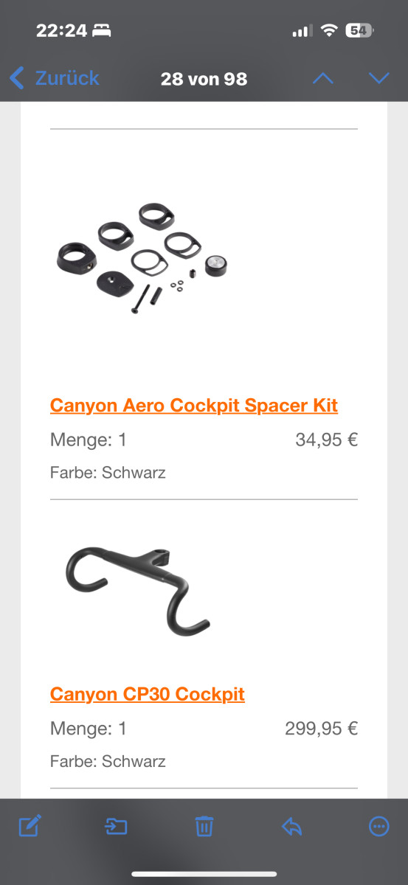Go to previous message with up chevron
408x885 pixels.
coord(323,78)
